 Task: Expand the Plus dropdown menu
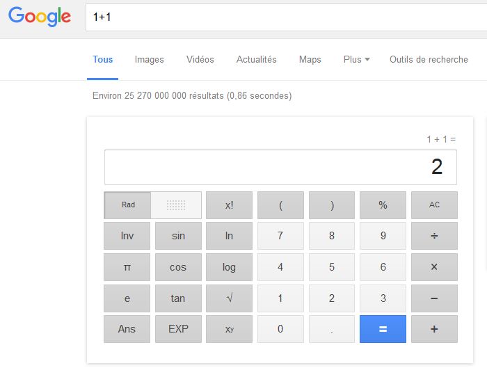[x=356, y=60]
